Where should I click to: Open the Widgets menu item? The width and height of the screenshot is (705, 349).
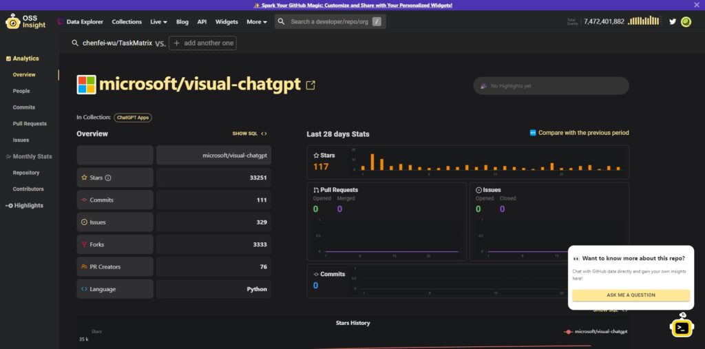[227, 21]
